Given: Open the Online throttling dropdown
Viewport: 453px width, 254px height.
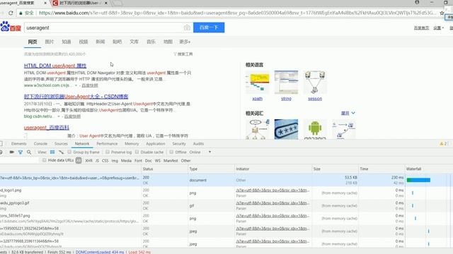Looking at the screenshot, I should 200,152.
